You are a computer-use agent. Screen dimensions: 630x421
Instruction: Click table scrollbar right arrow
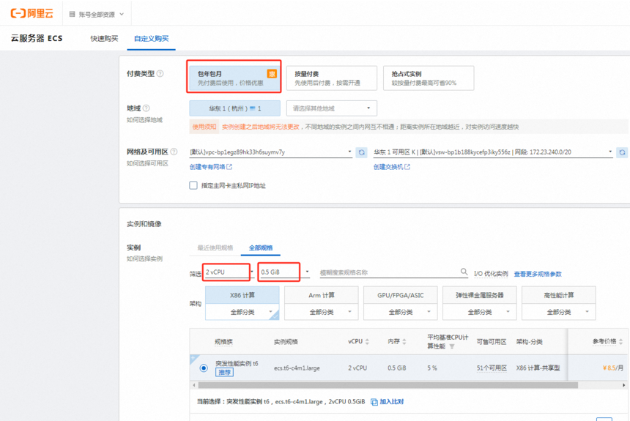pyautogui.click(x=623, y=385)
